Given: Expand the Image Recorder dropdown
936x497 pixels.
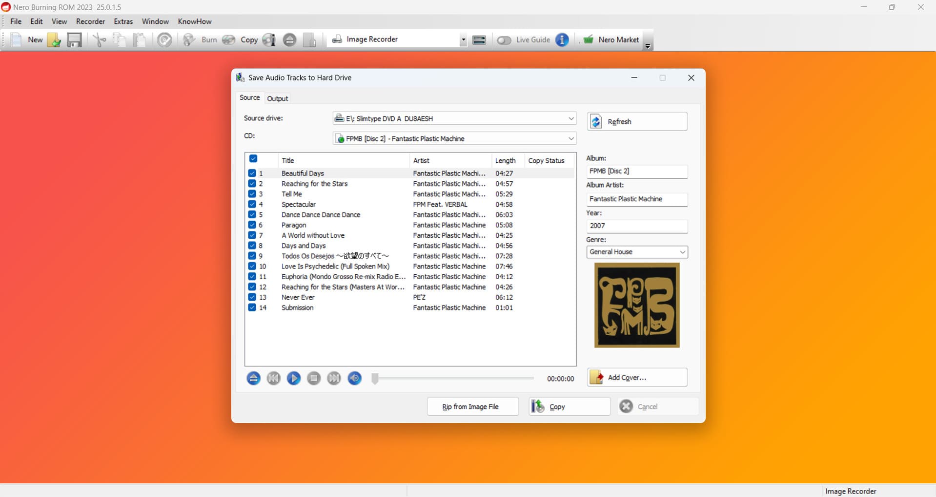Looking at the screenshot, I should [x=463, y=40].
